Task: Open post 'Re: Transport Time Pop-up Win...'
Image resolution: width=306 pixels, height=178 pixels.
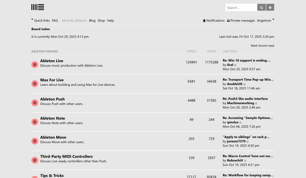Action: 248,79
